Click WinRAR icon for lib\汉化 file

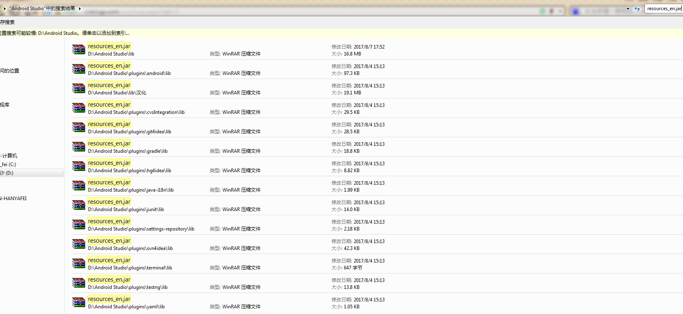pyautogui.click(x=79, y=88)
